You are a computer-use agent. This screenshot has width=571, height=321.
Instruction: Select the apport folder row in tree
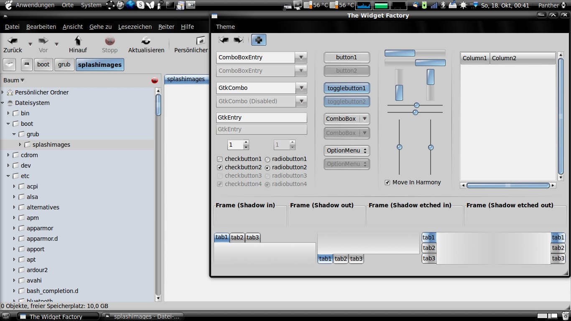(77, 249)
